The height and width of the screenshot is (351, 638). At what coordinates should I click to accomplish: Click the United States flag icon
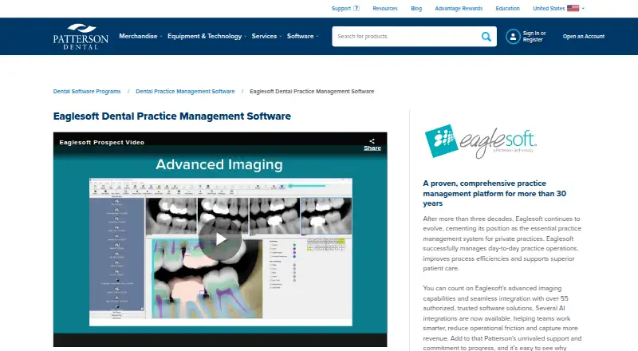[x=573, y=8]
